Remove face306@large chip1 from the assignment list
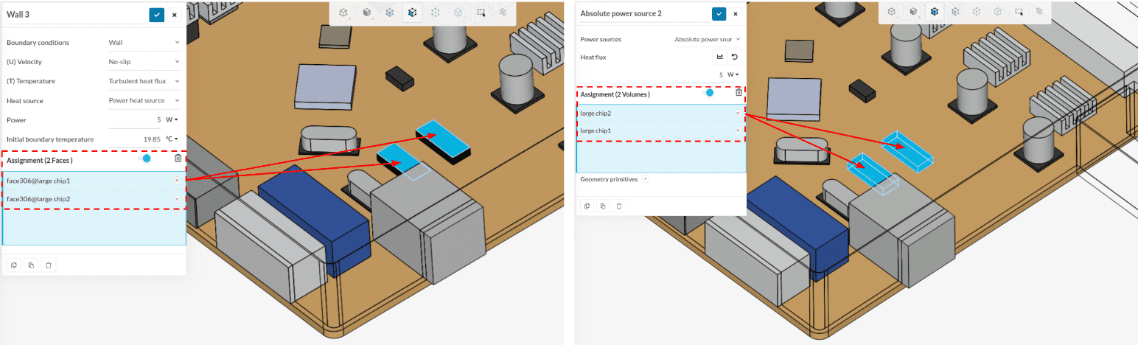Image resolution: width=1138 pixels, height=345 pixels. (x=177, y=181)
